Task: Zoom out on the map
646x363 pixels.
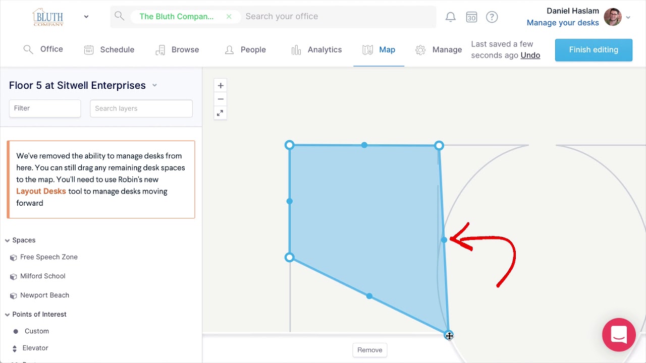Action: pos(221,99)
